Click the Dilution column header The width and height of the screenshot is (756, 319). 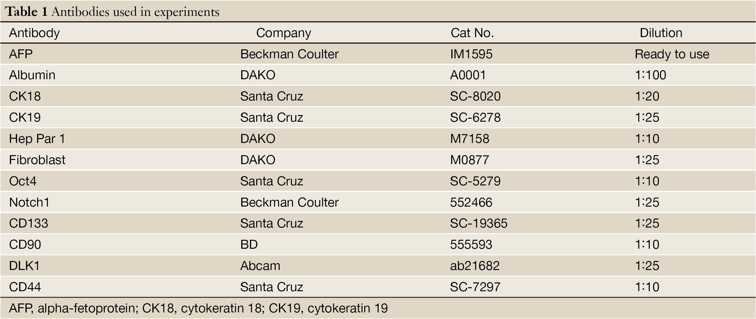click(x=661, y=33)
